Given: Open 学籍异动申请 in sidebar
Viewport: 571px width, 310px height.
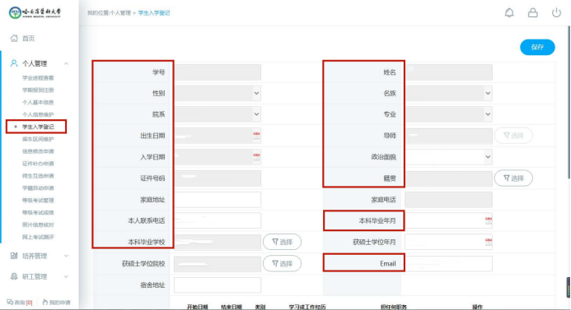Looking at the screenshot, I should [38, 187].
